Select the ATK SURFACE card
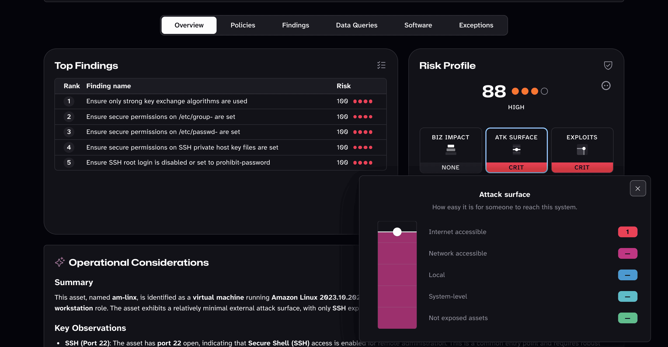668x347 pixels. [516, 150]
